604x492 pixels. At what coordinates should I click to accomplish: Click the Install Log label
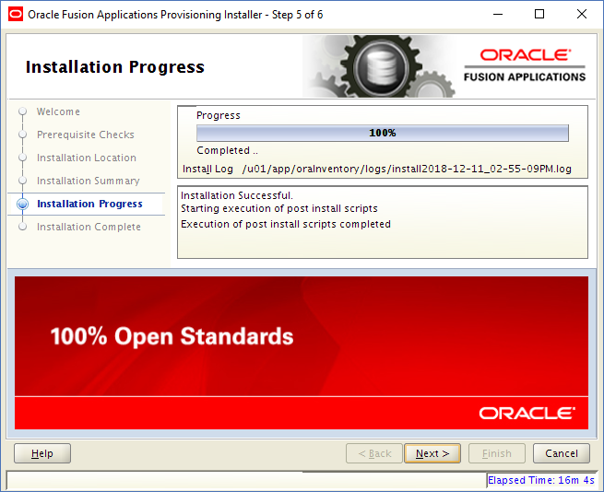click(207, 169)
